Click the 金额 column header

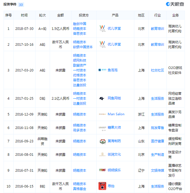tap(61, 15)
